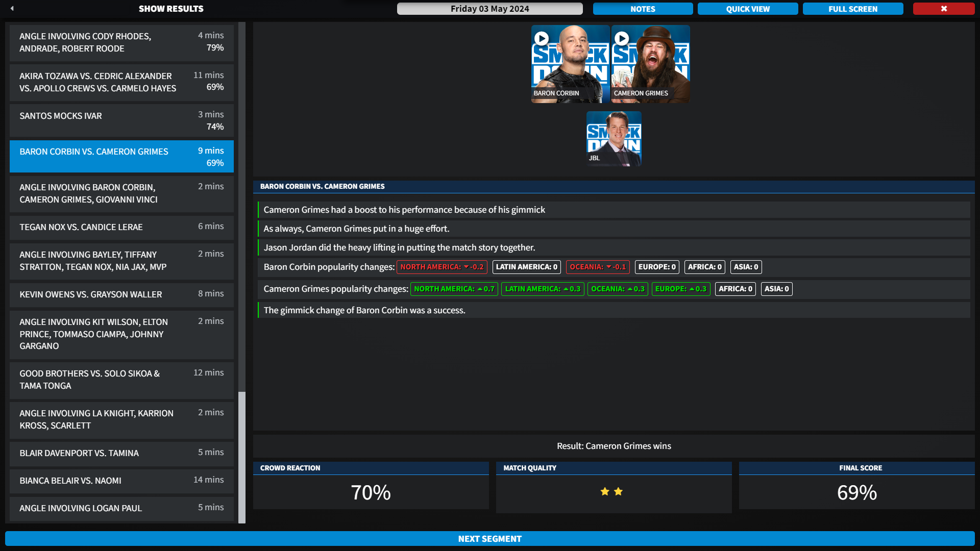The width and height of the screenshot is (980, 551).
Task: Click the Friday 03 May 2024 date field
Action: (x=489, y=9)
